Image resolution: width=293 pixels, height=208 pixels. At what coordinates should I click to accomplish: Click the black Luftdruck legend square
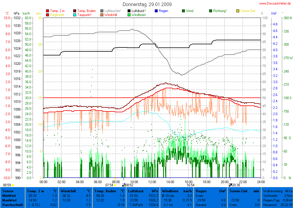[x=129, y=11]
